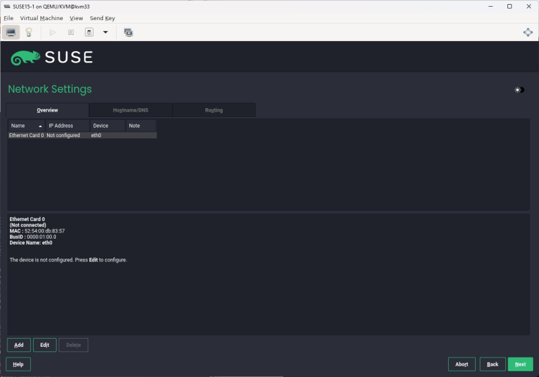Edit the selected network card
The height and width of the screenshot is (377, 539).
point(44,345)
